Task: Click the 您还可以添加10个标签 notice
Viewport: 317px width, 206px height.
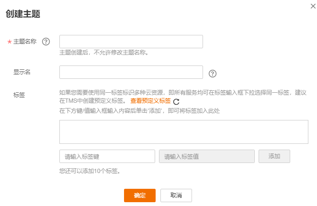Action: pyautogui.click(x=89, y=170)
